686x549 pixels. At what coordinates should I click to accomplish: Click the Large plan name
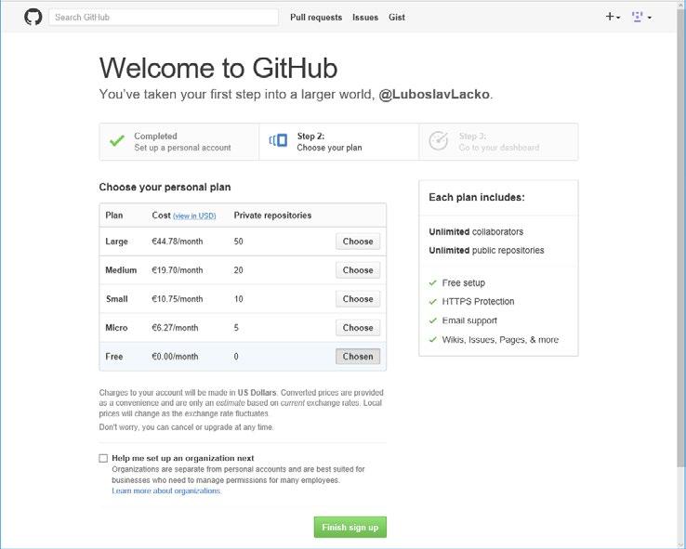(116, 242)
